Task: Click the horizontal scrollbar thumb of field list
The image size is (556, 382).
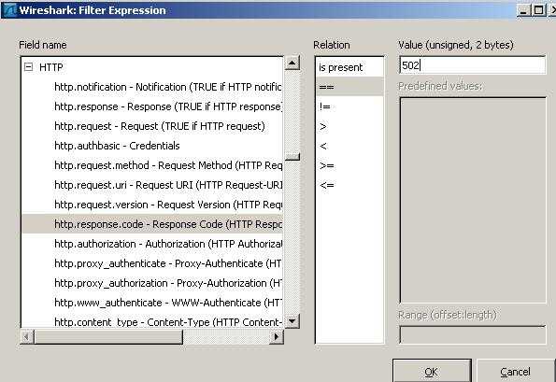Action: [x=108, y=336]
